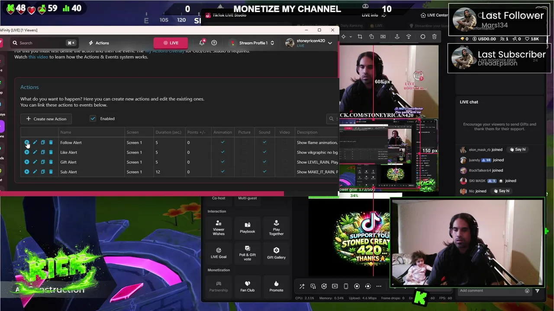Toggle Sound checkbox for Like Alert
The width and height of the screenshot is (554, 311).
click(264, 152)
